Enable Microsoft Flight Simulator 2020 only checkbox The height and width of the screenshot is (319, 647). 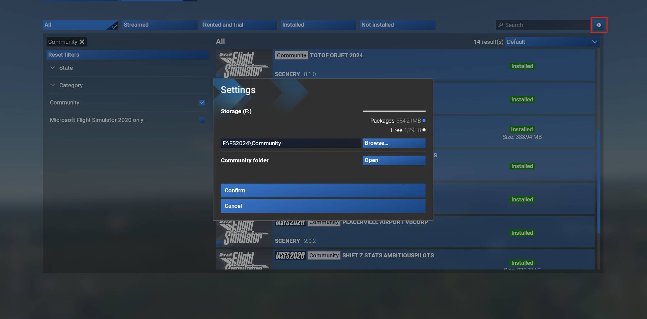click(x=202, y=120)
